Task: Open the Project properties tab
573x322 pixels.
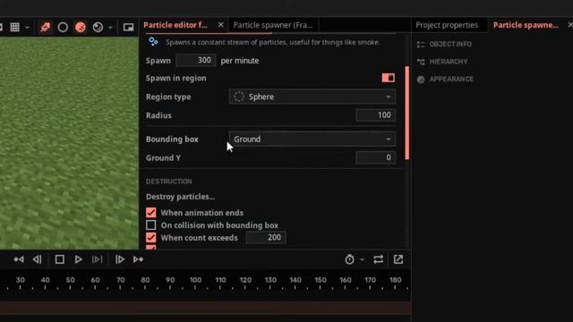Action: (447, 25)
